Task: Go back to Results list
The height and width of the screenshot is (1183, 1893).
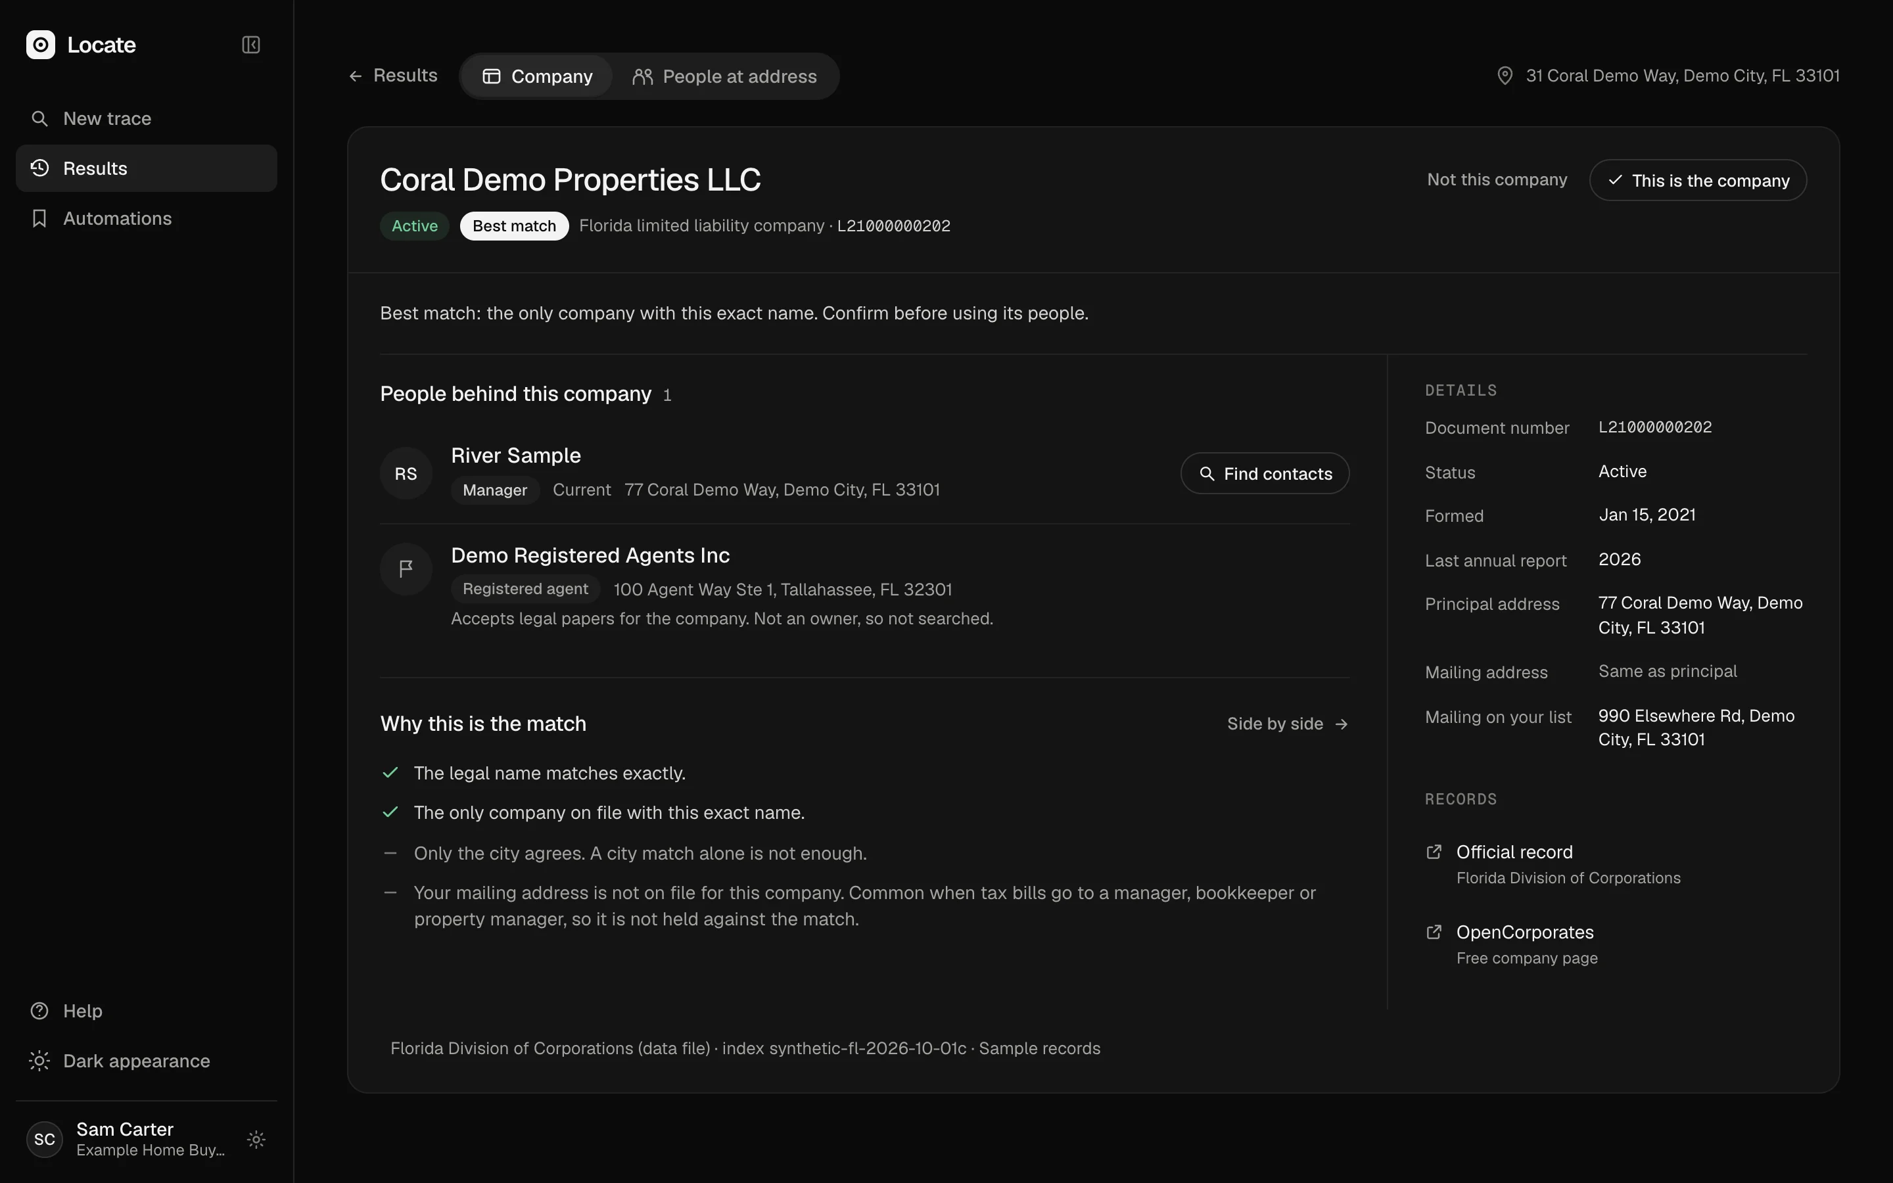Action: click(392, 76)
